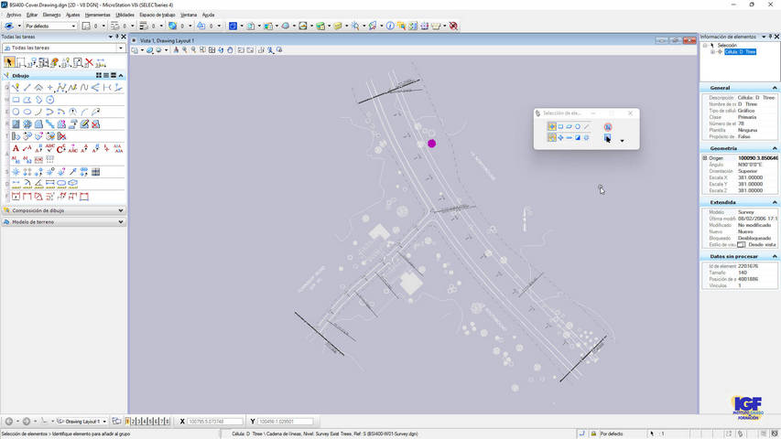781x439 pixels.
Task: Choose the Place Circle tool
Action: pos(16,112)
